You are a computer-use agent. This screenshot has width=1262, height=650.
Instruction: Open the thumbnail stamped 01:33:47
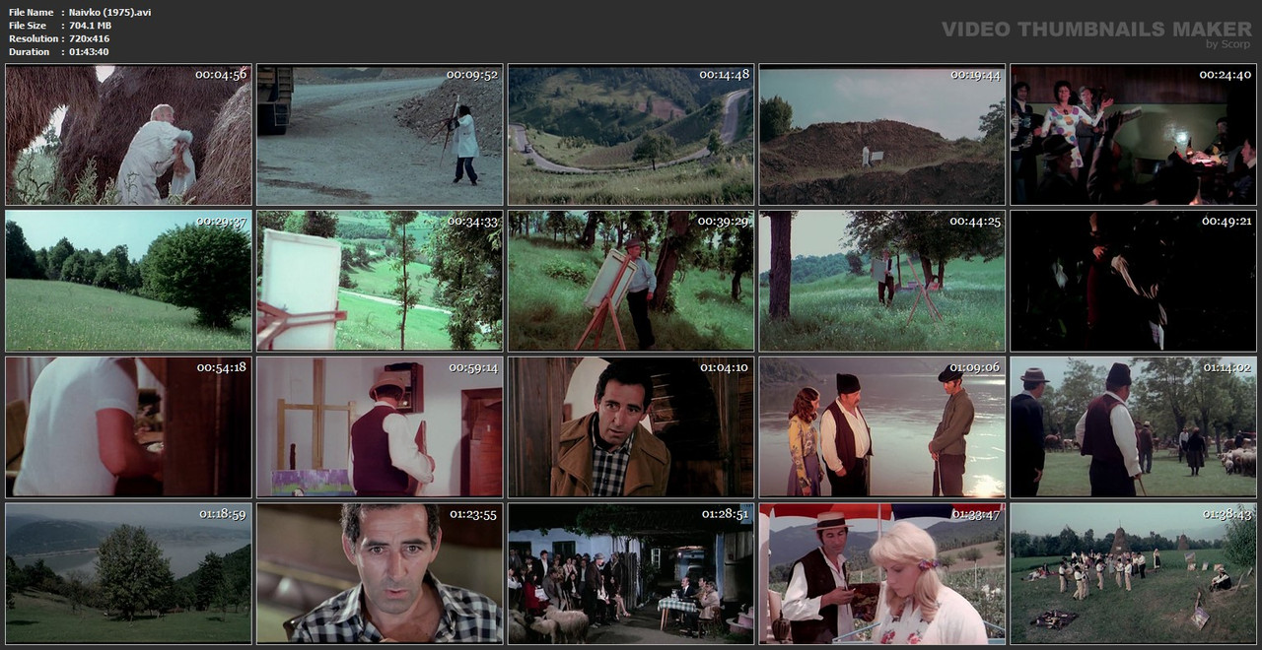(x=882, y=574)
